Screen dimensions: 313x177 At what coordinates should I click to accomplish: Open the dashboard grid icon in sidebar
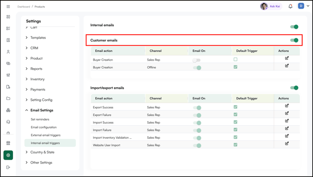click(x=8, y=17)
